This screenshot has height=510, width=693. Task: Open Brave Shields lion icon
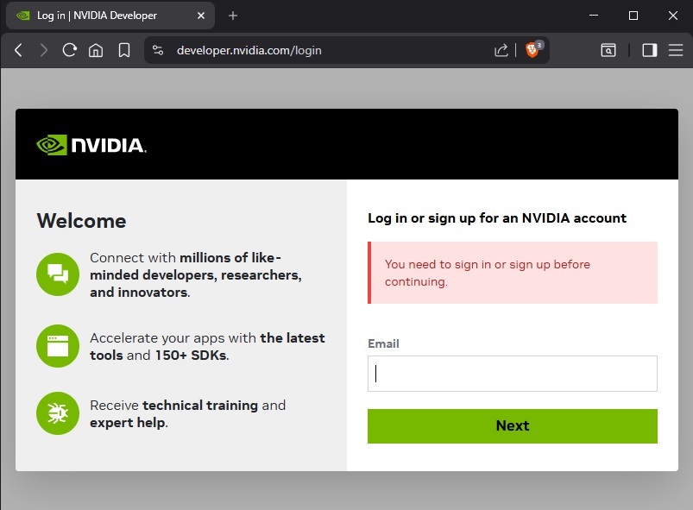coord(532,50)
